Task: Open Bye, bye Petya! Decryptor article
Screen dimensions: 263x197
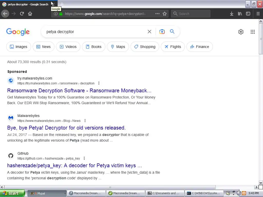Action: coord(66,128)
